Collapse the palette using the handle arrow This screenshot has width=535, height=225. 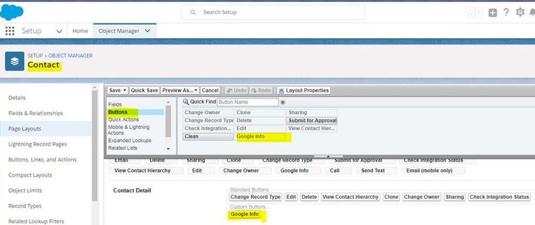coord(328,156)
